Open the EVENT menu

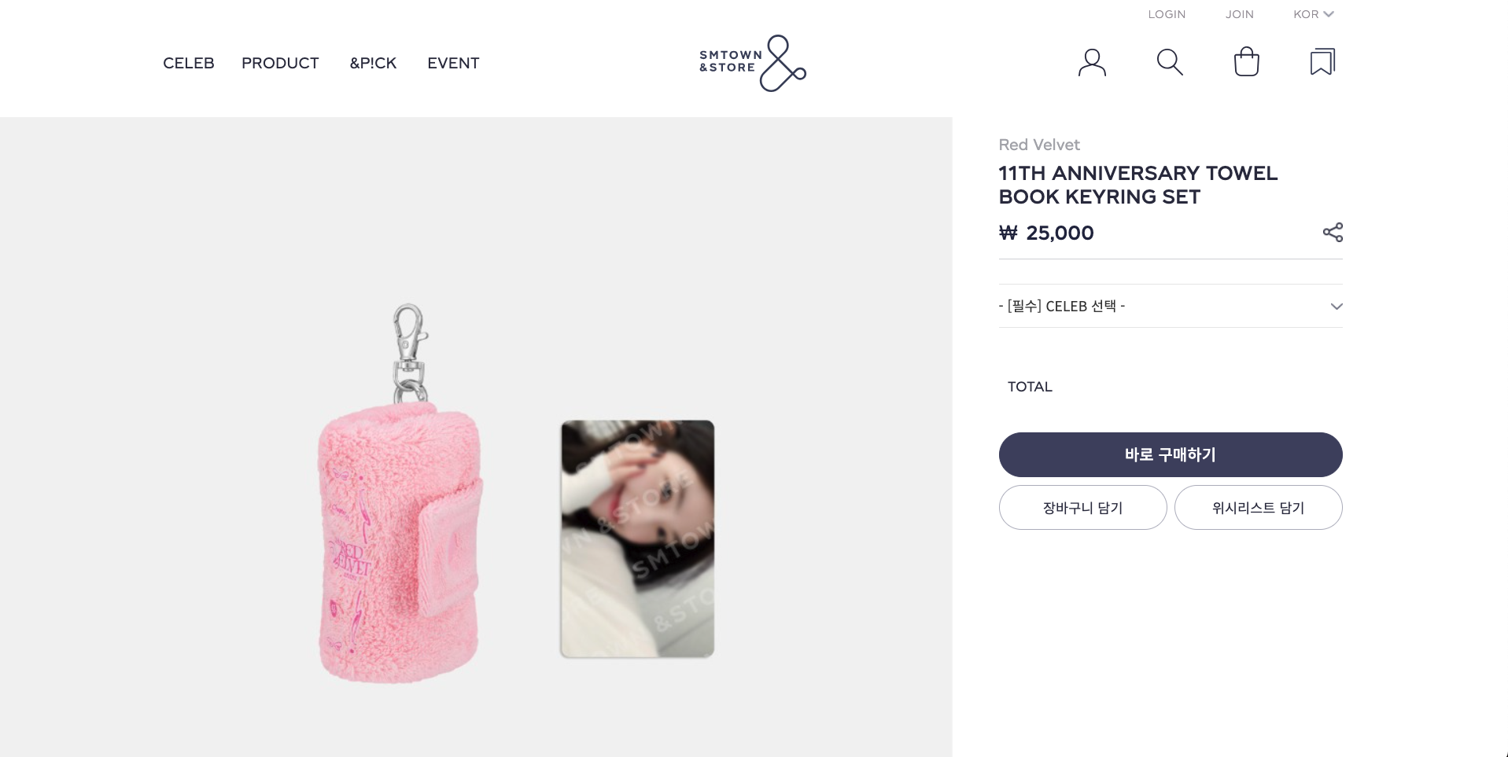click(453, 63)
